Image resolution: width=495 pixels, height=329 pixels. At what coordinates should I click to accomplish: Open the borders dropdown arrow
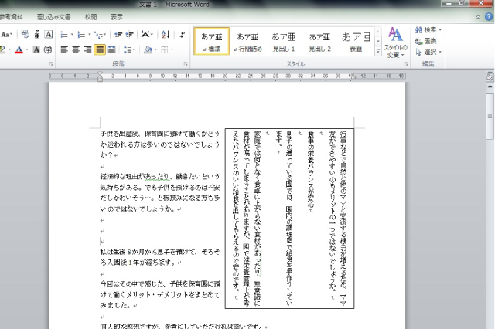tap(172, 49)
